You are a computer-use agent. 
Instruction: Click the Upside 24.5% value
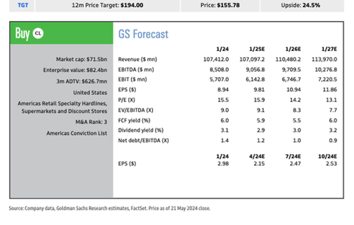coord(302,5)
